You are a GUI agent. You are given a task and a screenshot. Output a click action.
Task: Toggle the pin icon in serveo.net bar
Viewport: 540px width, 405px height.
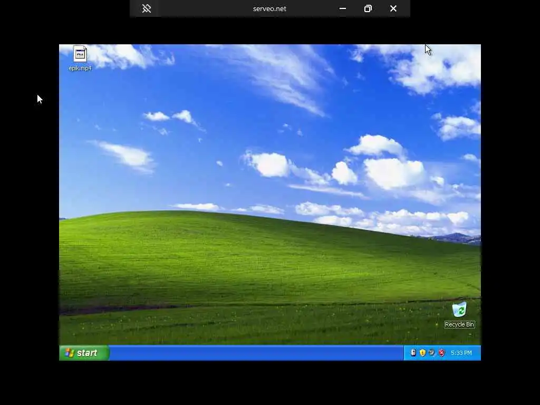pos(147,8)
